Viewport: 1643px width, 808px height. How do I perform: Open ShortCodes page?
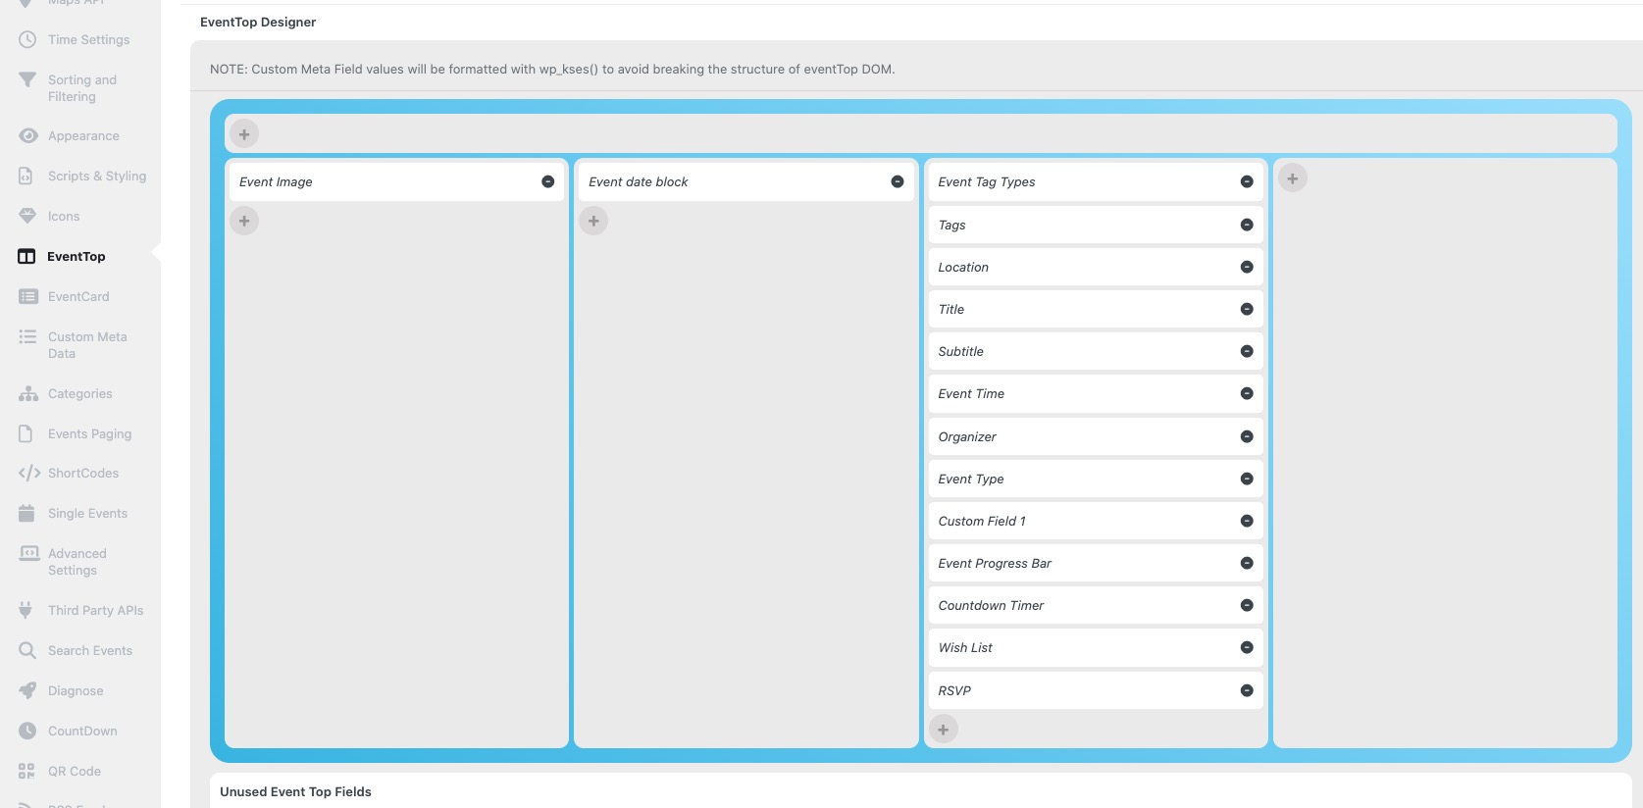(83, 473)
